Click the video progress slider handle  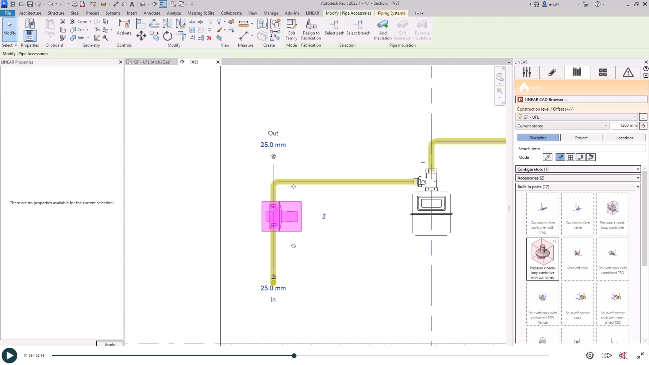coord(294,356)
